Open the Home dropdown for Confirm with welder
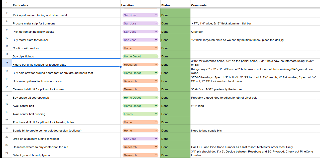The height and width of the screenshot is (158, 320). (x=156, y=48)
